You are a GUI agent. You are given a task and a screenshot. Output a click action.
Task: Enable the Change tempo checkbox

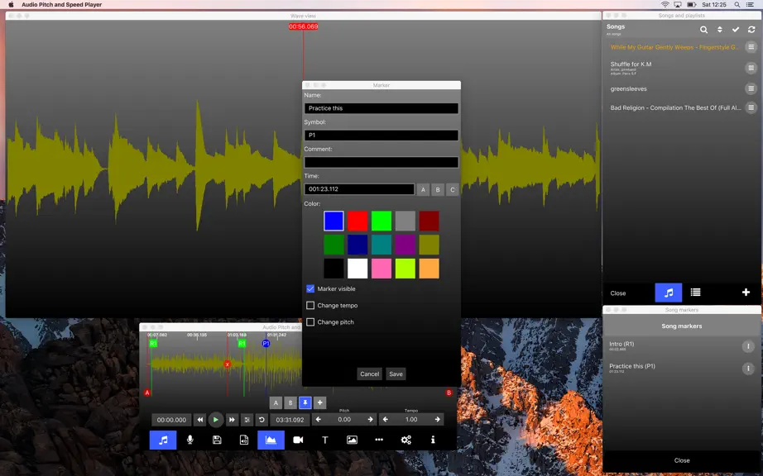[x=310, y=305]
